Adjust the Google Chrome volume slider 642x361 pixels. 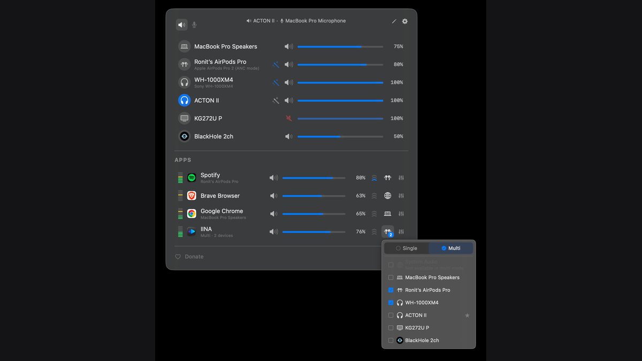coord(314,213)
